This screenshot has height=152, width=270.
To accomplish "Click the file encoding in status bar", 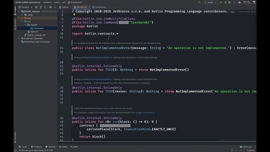I will [x=242, y=150].
